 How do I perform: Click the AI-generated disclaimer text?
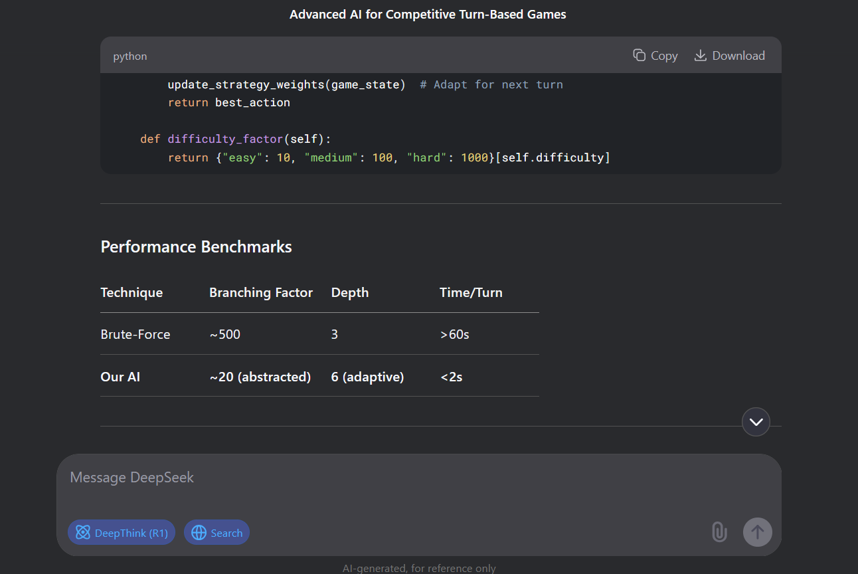(419, 568)
